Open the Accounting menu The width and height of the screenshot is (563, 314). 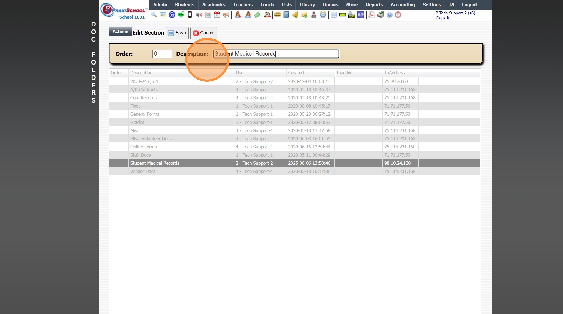point(403,5)
